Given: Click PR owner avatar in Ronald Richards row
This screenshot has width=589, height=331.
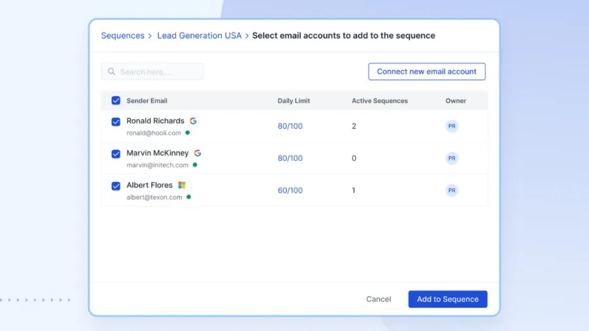Looking at the screenshot, I should (452, 126).
